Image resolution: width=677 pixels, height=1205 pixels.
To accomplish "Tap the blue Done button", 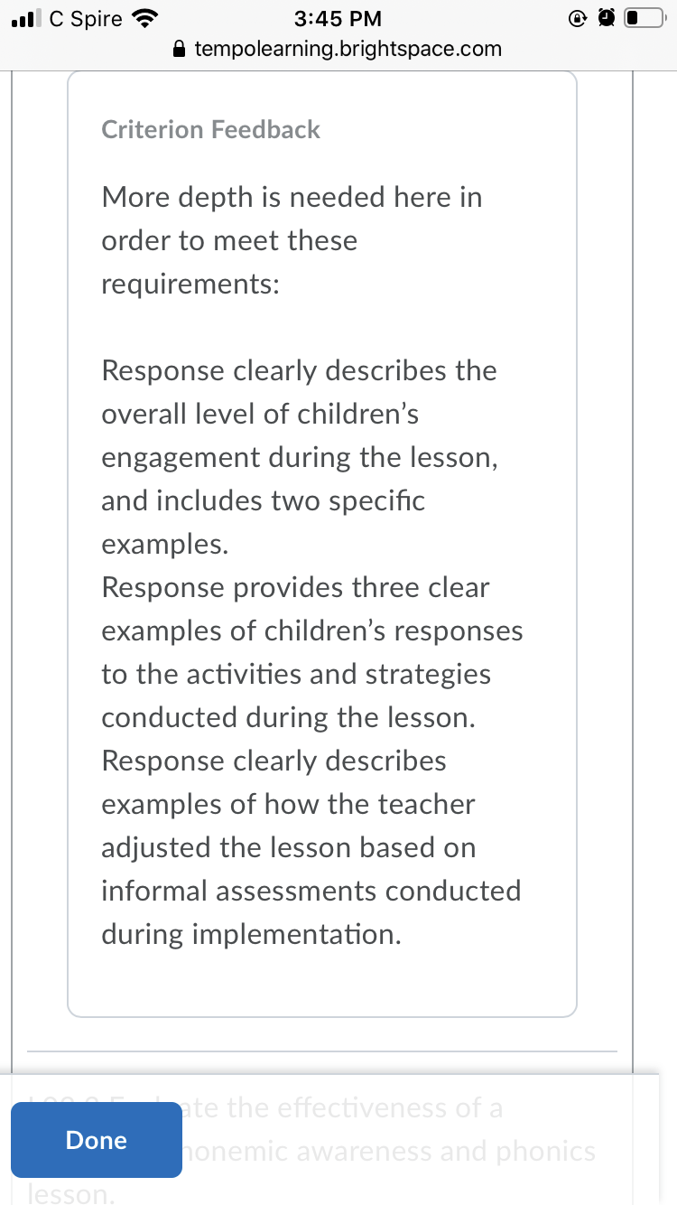I will tap(97, 1140).
